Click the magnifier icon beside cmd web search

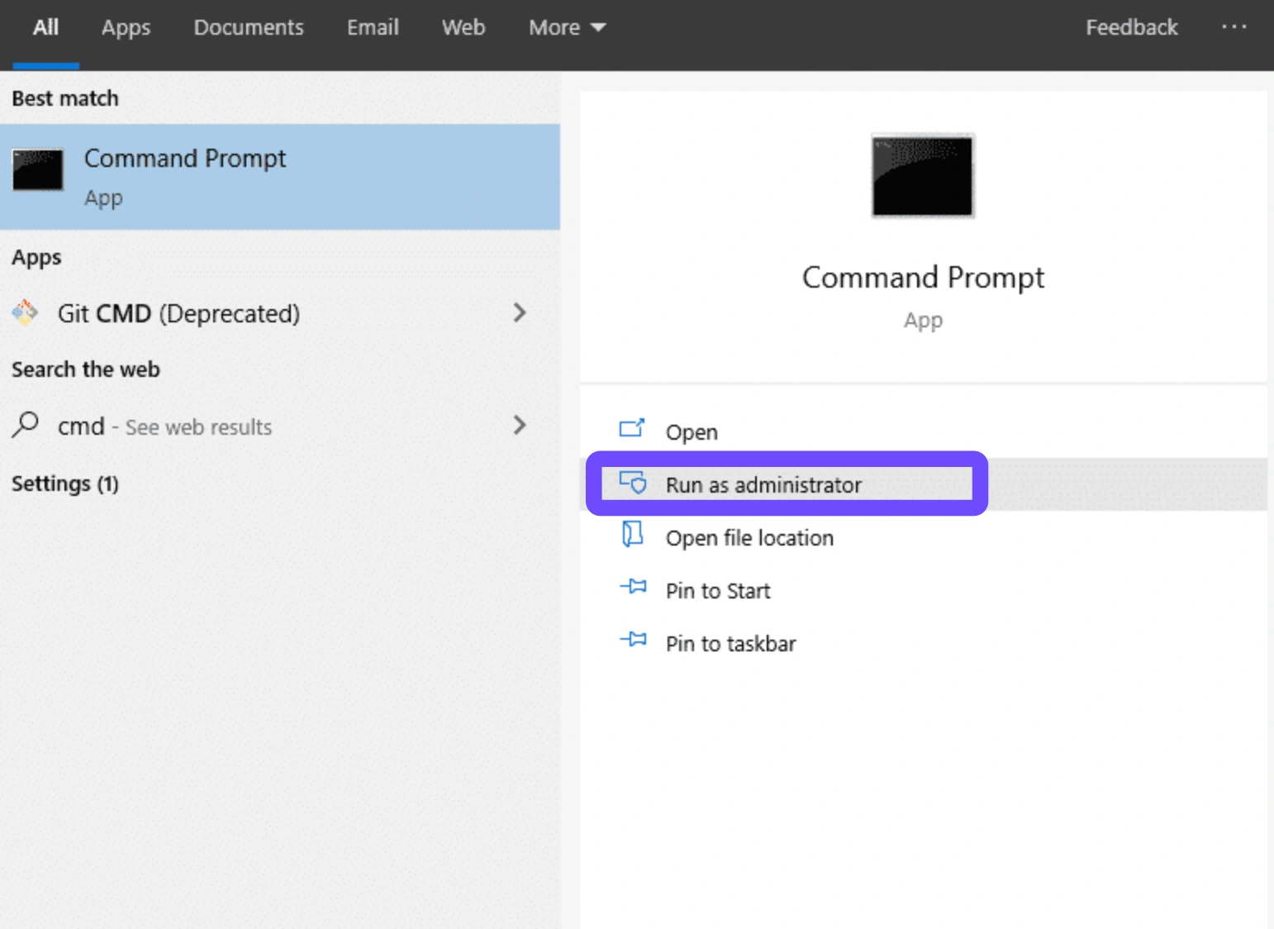pyautogui.click(x=26, y=425)
